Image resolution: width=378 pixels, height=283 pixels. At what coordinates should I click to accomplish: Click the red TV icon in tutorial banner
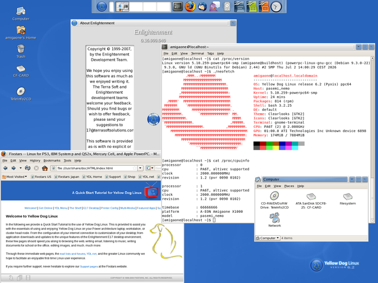coord(152,190)
